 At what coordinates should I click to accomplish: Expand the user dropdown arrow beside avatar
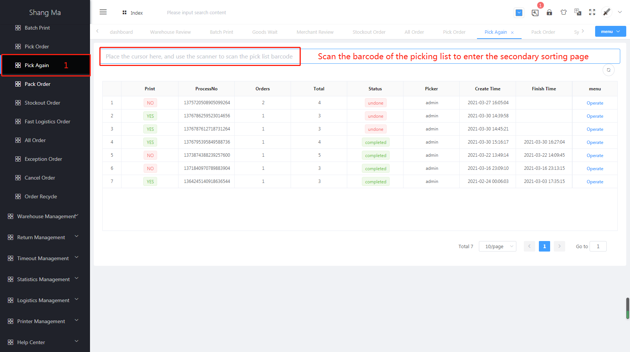click(x=620, y=12)
